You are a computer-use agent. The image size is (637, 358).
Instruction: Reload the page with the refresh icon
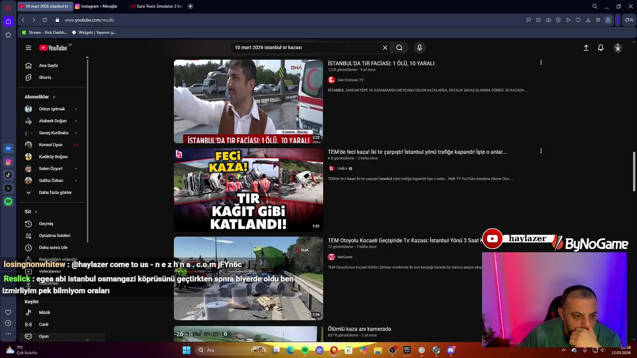click(x=45, y=20)
